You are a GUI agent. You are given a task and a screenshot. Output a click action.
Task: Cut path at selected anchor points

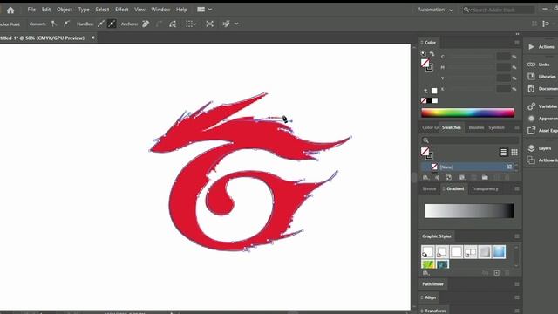173,24
